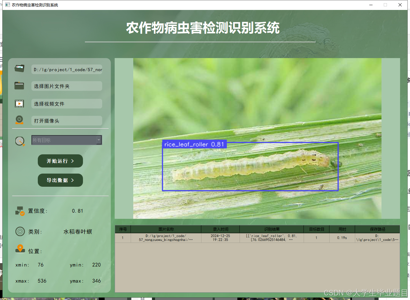
Task: Click the detected caterpillar image preview
Action: pos(257,138)
